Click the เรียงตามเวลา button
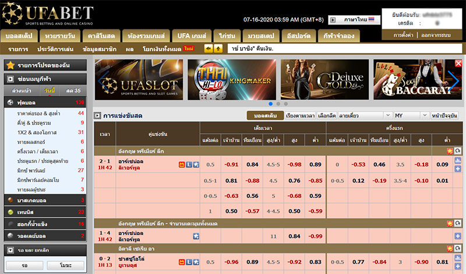466x274 pixels. (x=300, y=116)
